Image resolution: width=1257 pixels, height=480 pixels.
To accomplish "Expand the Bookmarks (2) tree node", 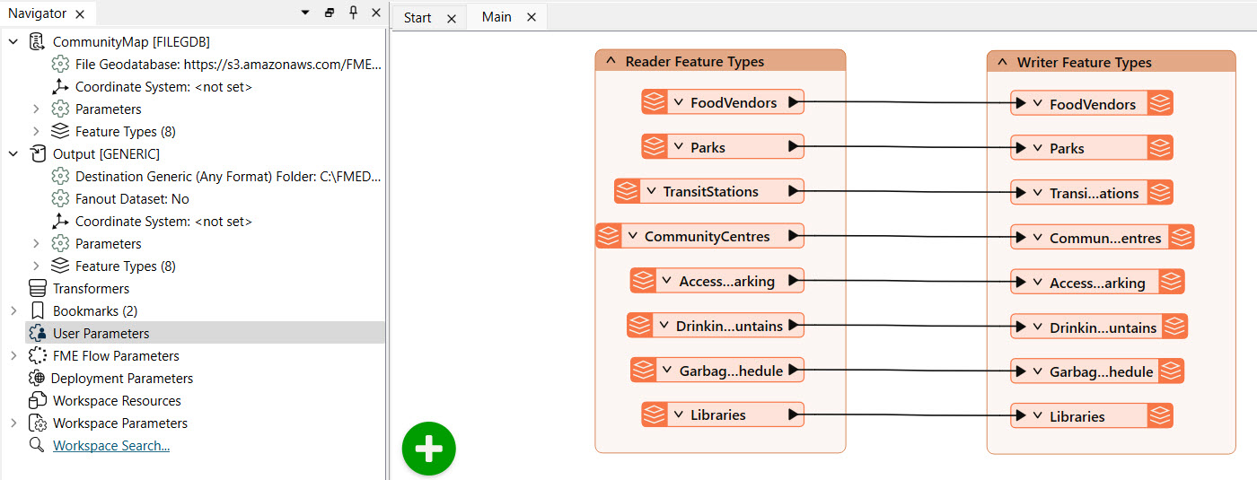I will coord(13,310).
